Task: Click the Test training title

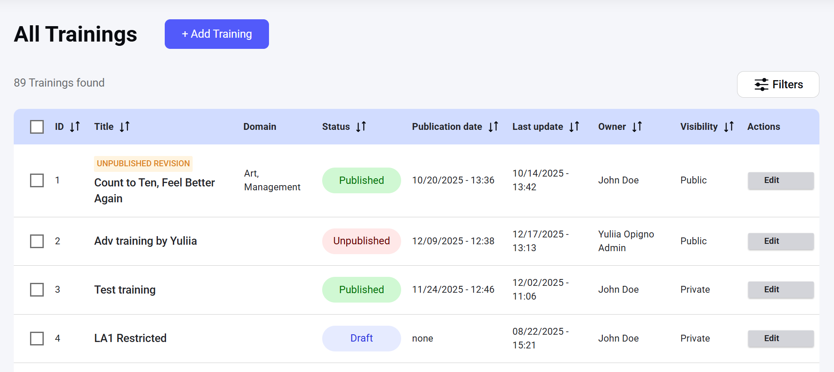Action: [125, 290]
